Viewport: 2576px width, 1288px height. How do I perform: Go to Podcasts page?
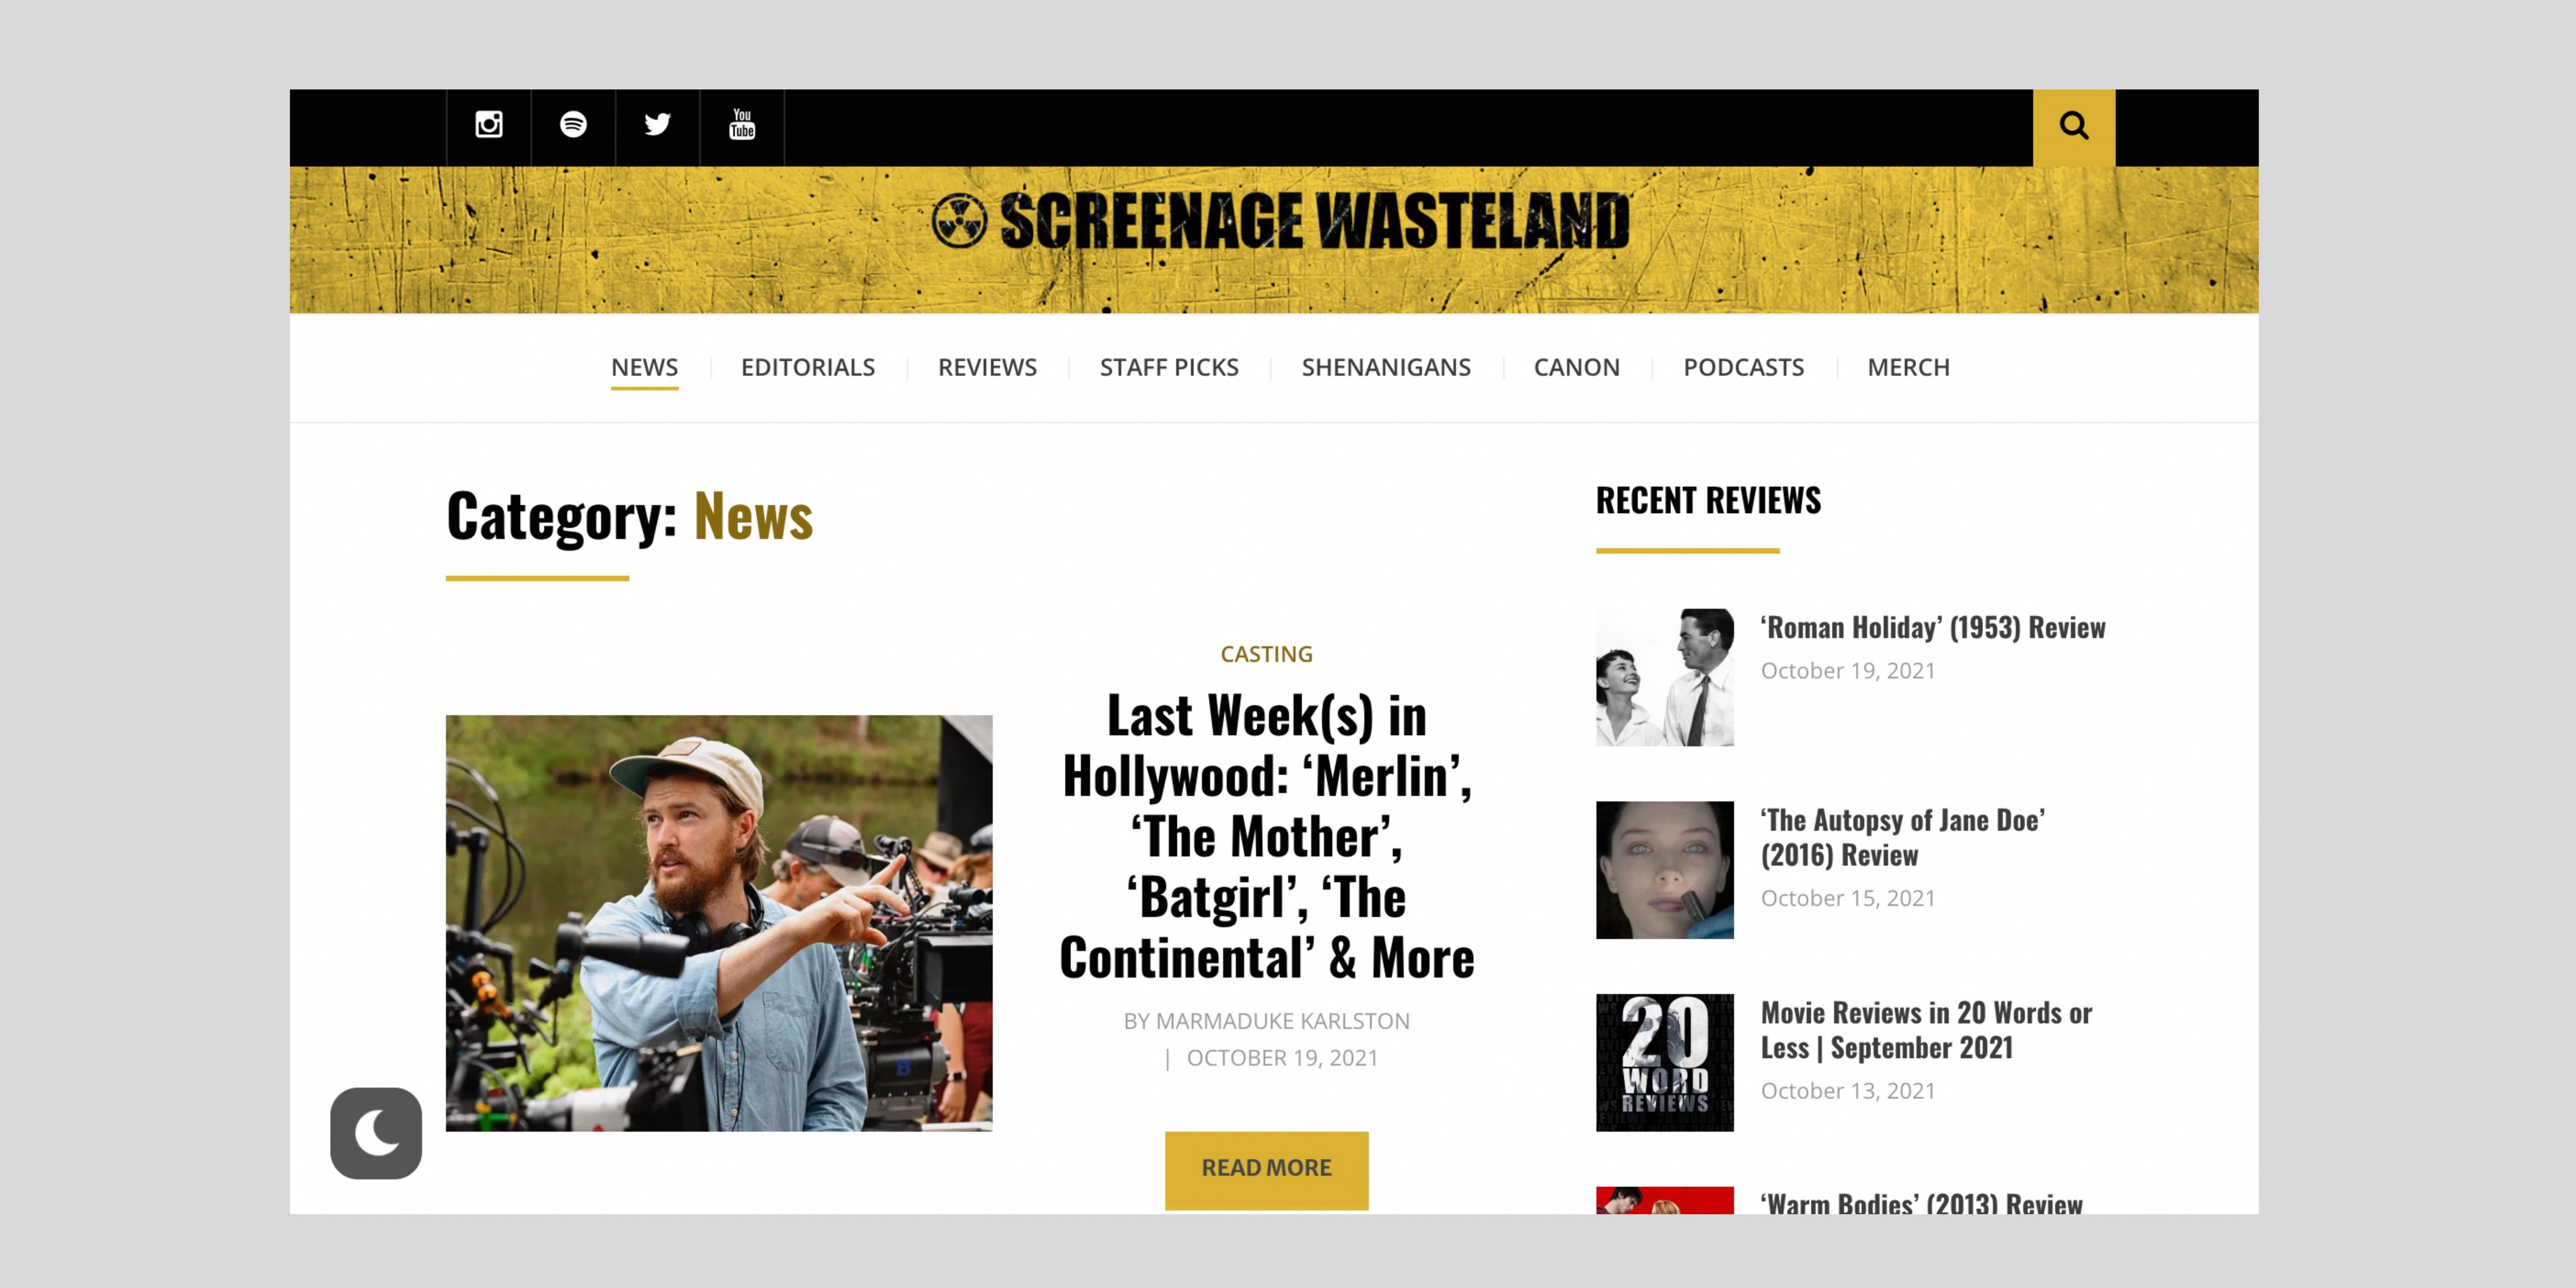[1743, 367]
